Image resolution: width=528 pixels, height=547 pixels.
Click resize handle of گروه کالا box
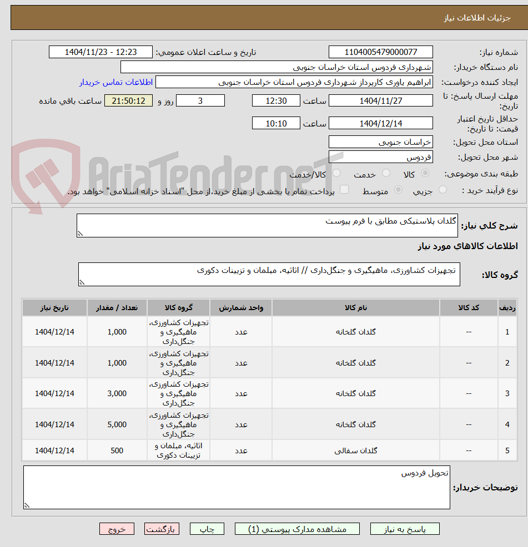tap(82, 282)
